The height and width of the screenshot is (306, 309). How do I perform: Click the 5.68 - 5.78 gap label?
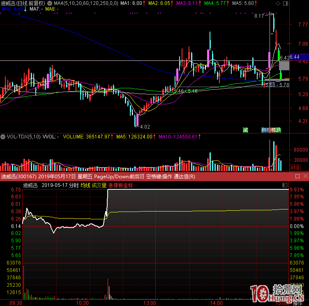coord(277,85)
